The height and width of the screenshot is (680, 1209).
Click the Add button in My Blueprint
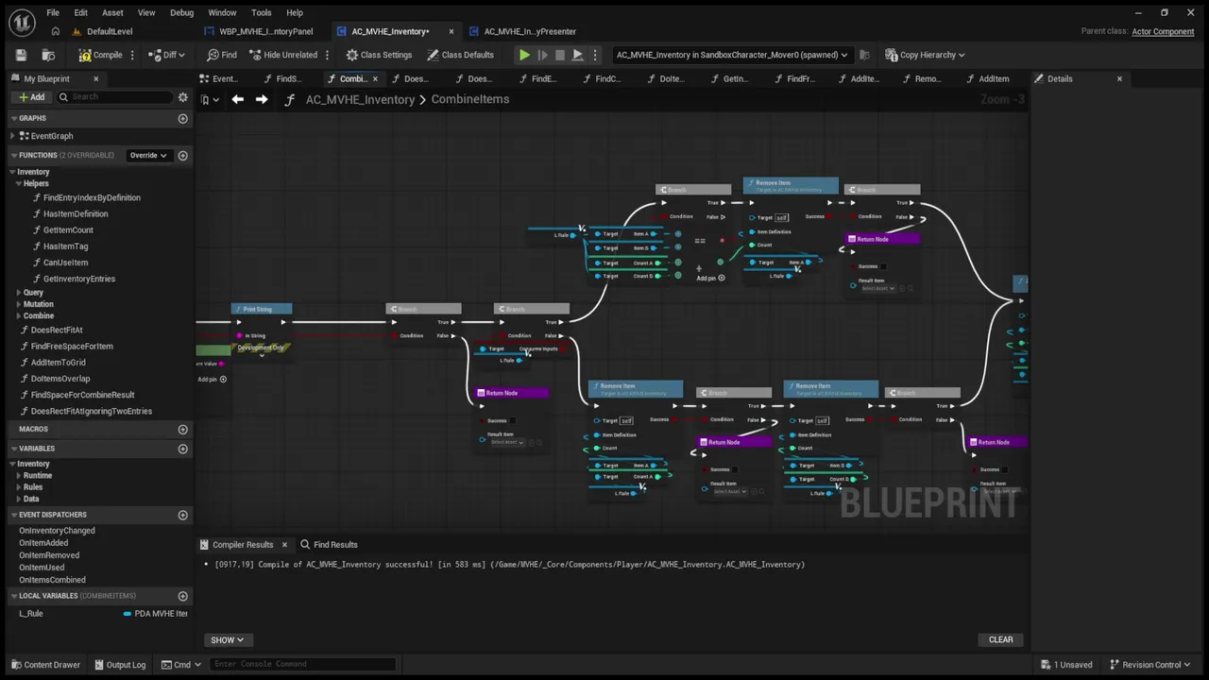[x=31, y=96]
